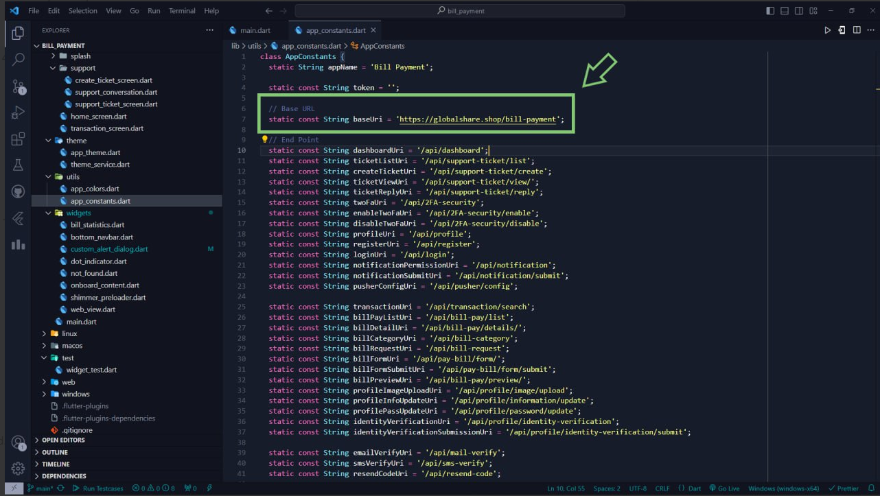Click the Run play button in editor toolbar
880x496 pixels.
(x=827, y=30)
